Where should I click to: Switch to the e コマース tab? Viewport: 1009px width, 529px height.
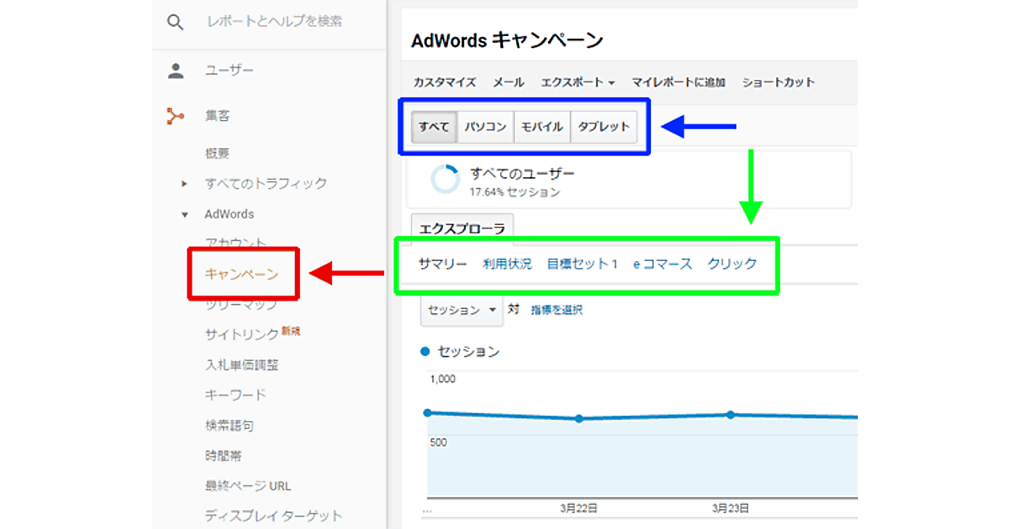663,264
